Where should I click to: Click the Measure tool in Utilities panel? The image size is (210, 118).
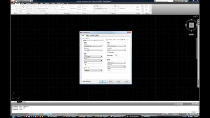137,8
